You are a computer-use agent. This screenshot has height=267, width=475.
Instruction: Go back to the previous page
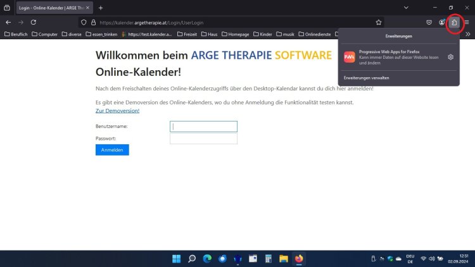[8, 22]
